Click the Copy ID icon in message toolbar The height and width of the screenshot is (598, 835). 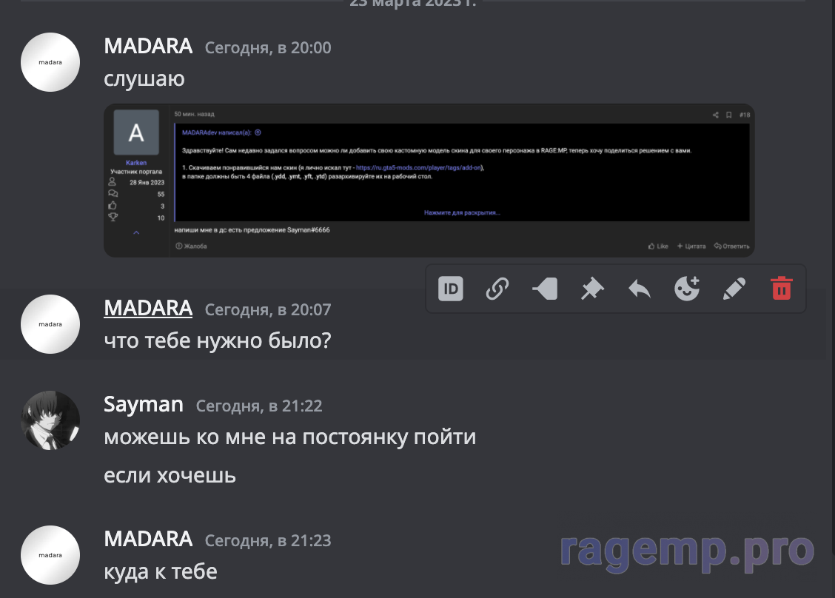point(451,289)
